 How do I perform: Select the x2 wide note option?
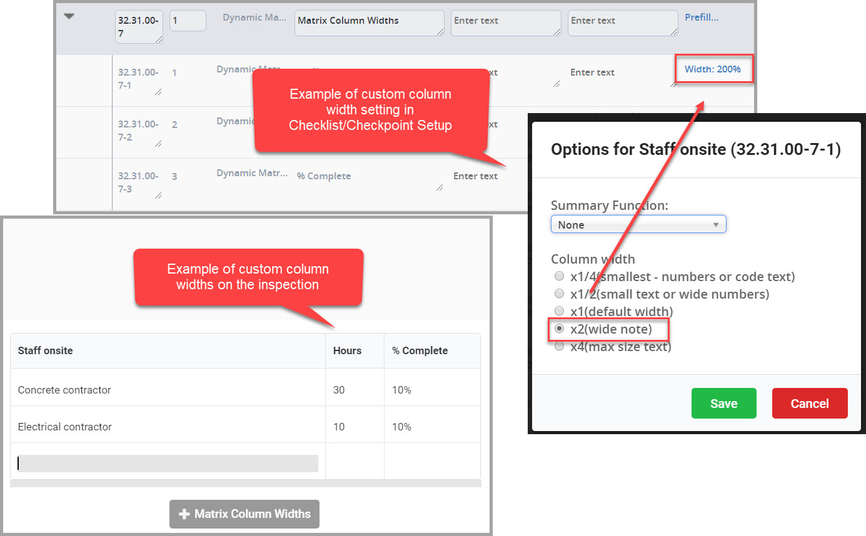point(559,329)
